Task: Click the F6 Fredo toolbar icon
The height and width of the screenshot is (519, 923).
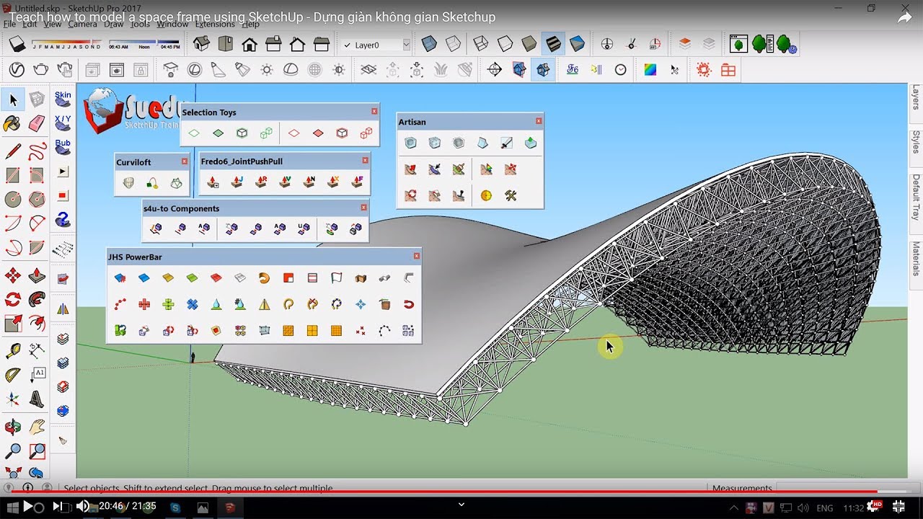Action: pyautogui.click(x=573, y=70)
